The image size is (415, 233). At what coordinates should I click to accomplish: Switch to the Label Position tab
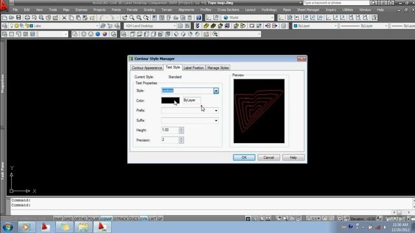point(193,68)
